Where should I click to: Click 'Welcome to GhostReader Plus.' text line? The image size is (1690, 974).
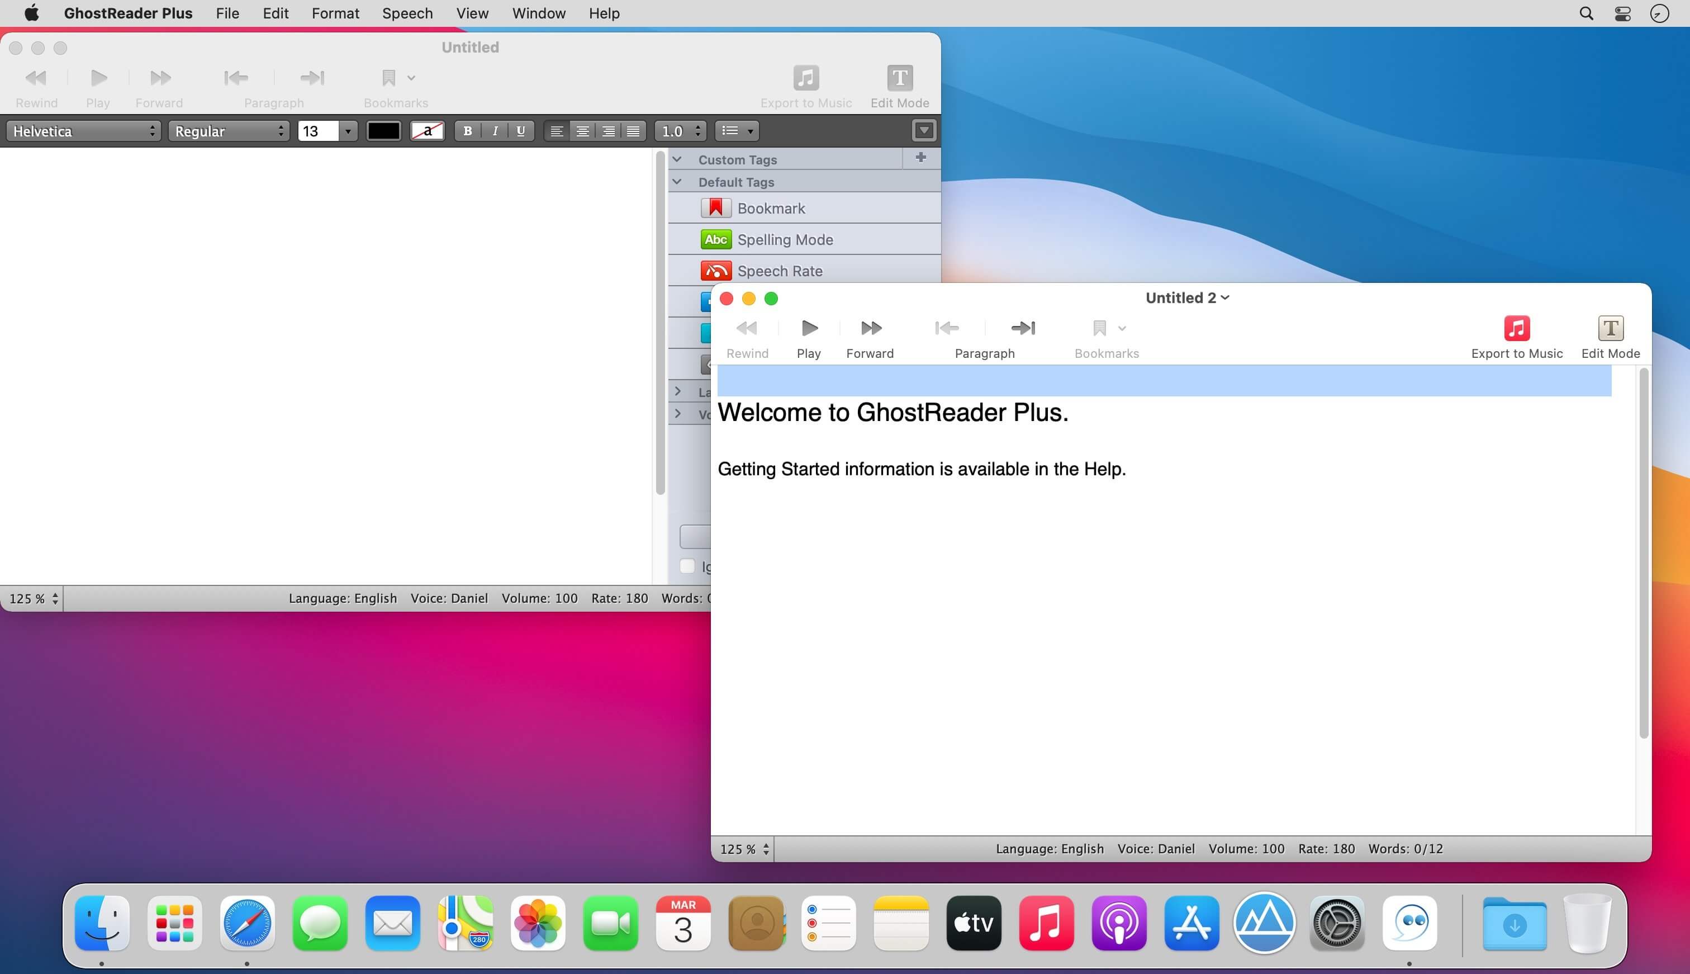click(893, 412)
